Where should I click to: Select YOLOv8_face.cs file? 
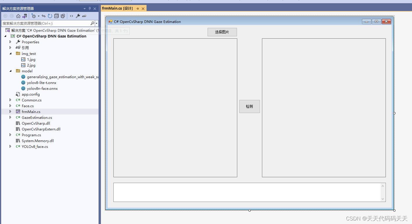(x=35, y=146)
